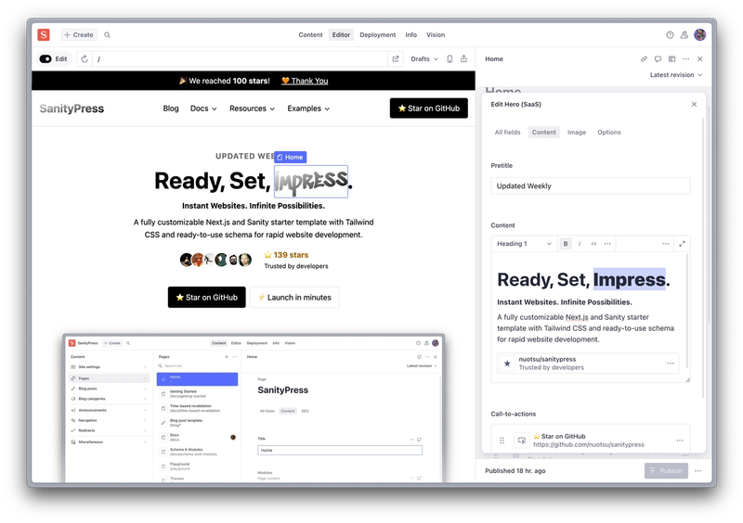Toggle italic in the content editor
This screenshot has height=523, width=743.
tap(580, 244)
